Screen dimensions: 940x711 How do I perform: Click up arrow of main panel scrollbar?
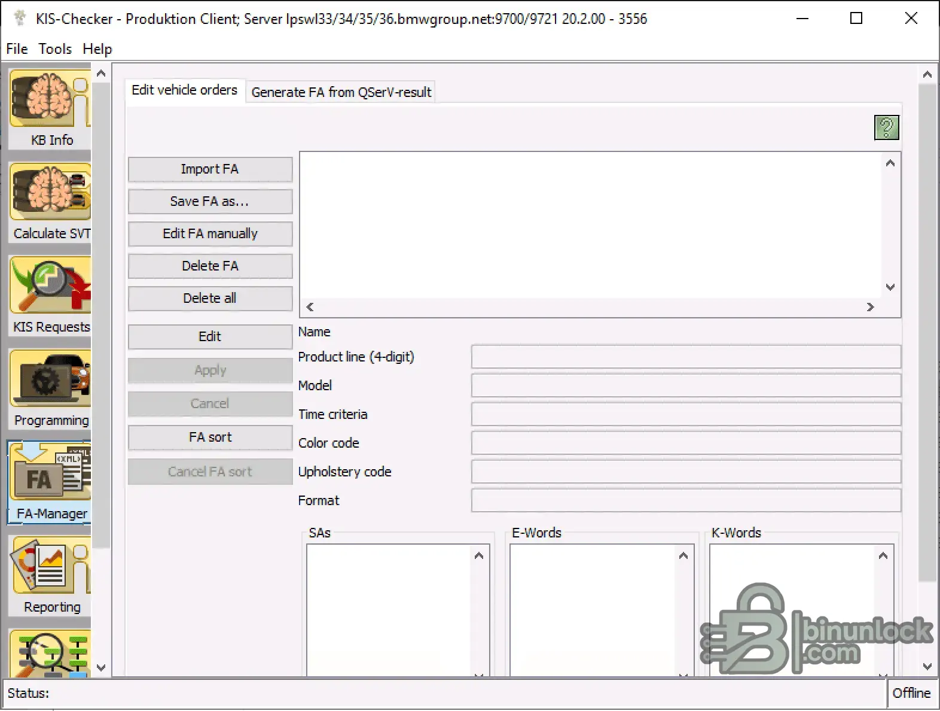point(927,75)
